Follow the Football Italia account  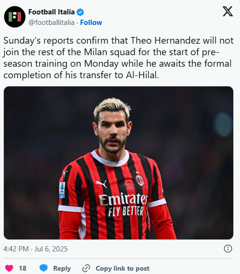tap(91, 23)
